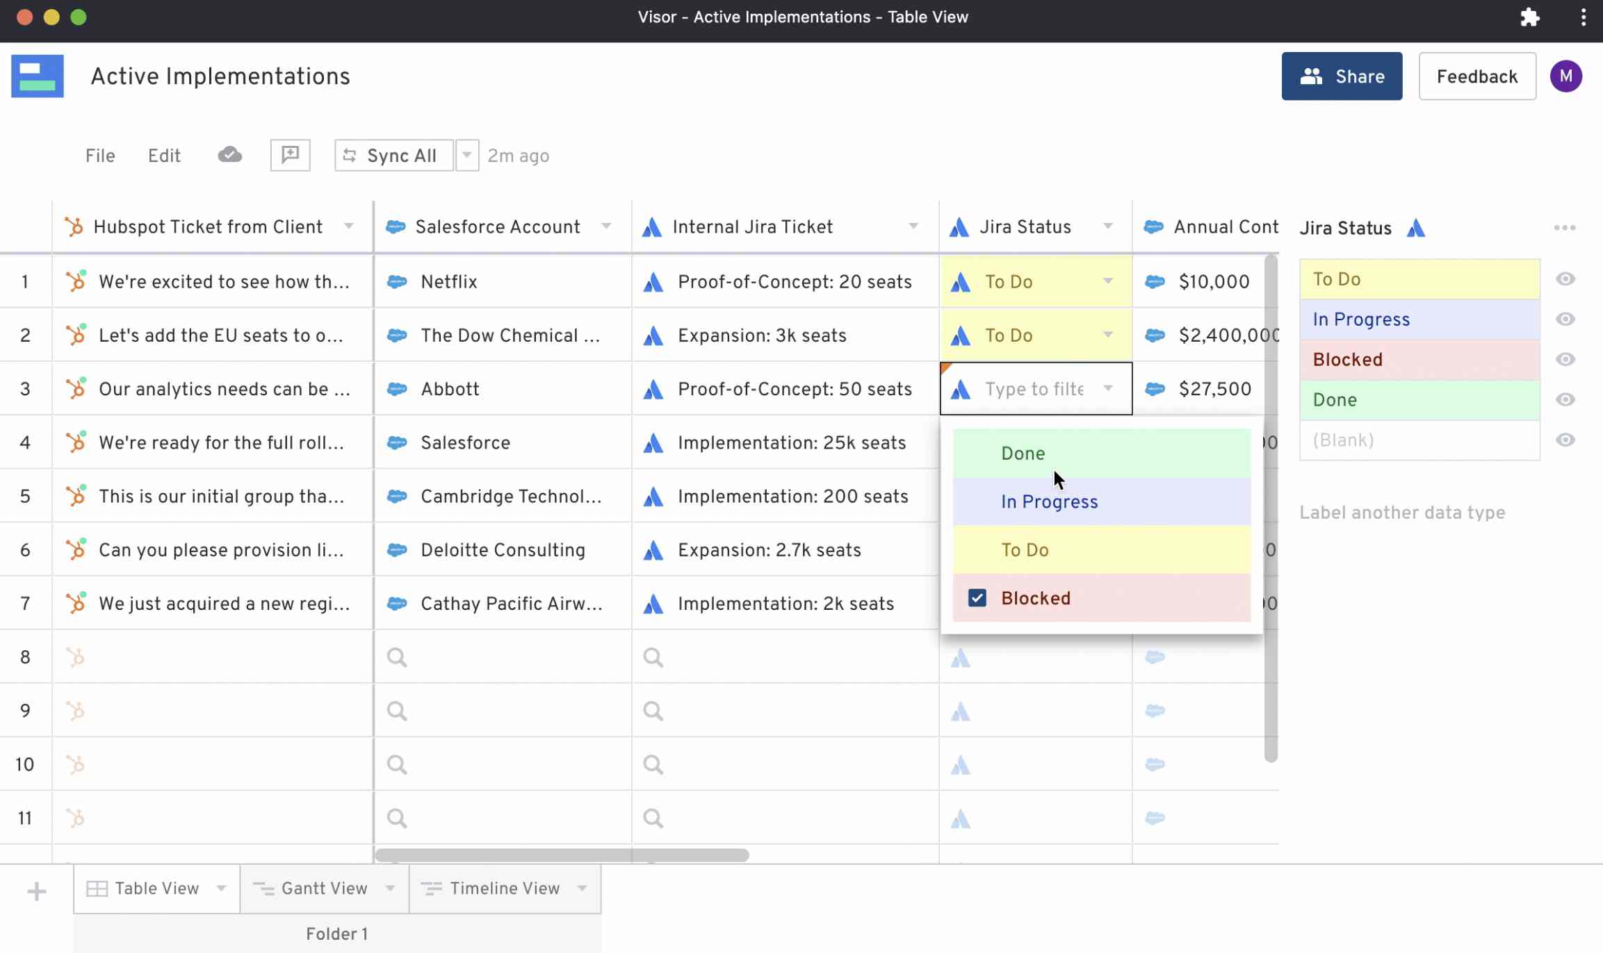
Task: Click the Salesforce icon in Salesforce Account header
Action: pyautogui.click(x=396, y=226)
